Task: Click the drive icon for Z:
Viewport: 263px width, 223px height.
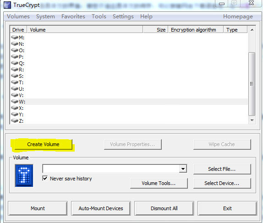Action: (x=15, y=120)
